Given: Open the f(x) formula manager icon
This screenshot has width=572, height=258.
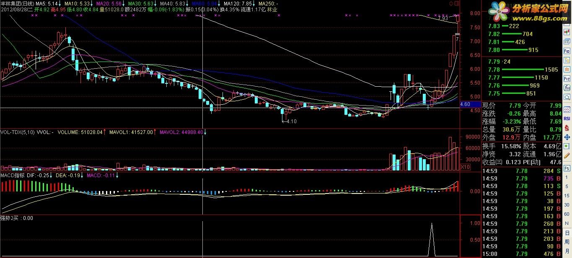Looking at the screenshot, I should point(567,88).
